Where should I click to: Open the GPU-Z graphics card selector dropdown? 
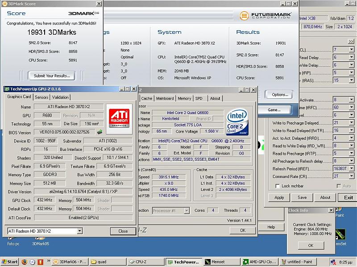click(79, 231)
